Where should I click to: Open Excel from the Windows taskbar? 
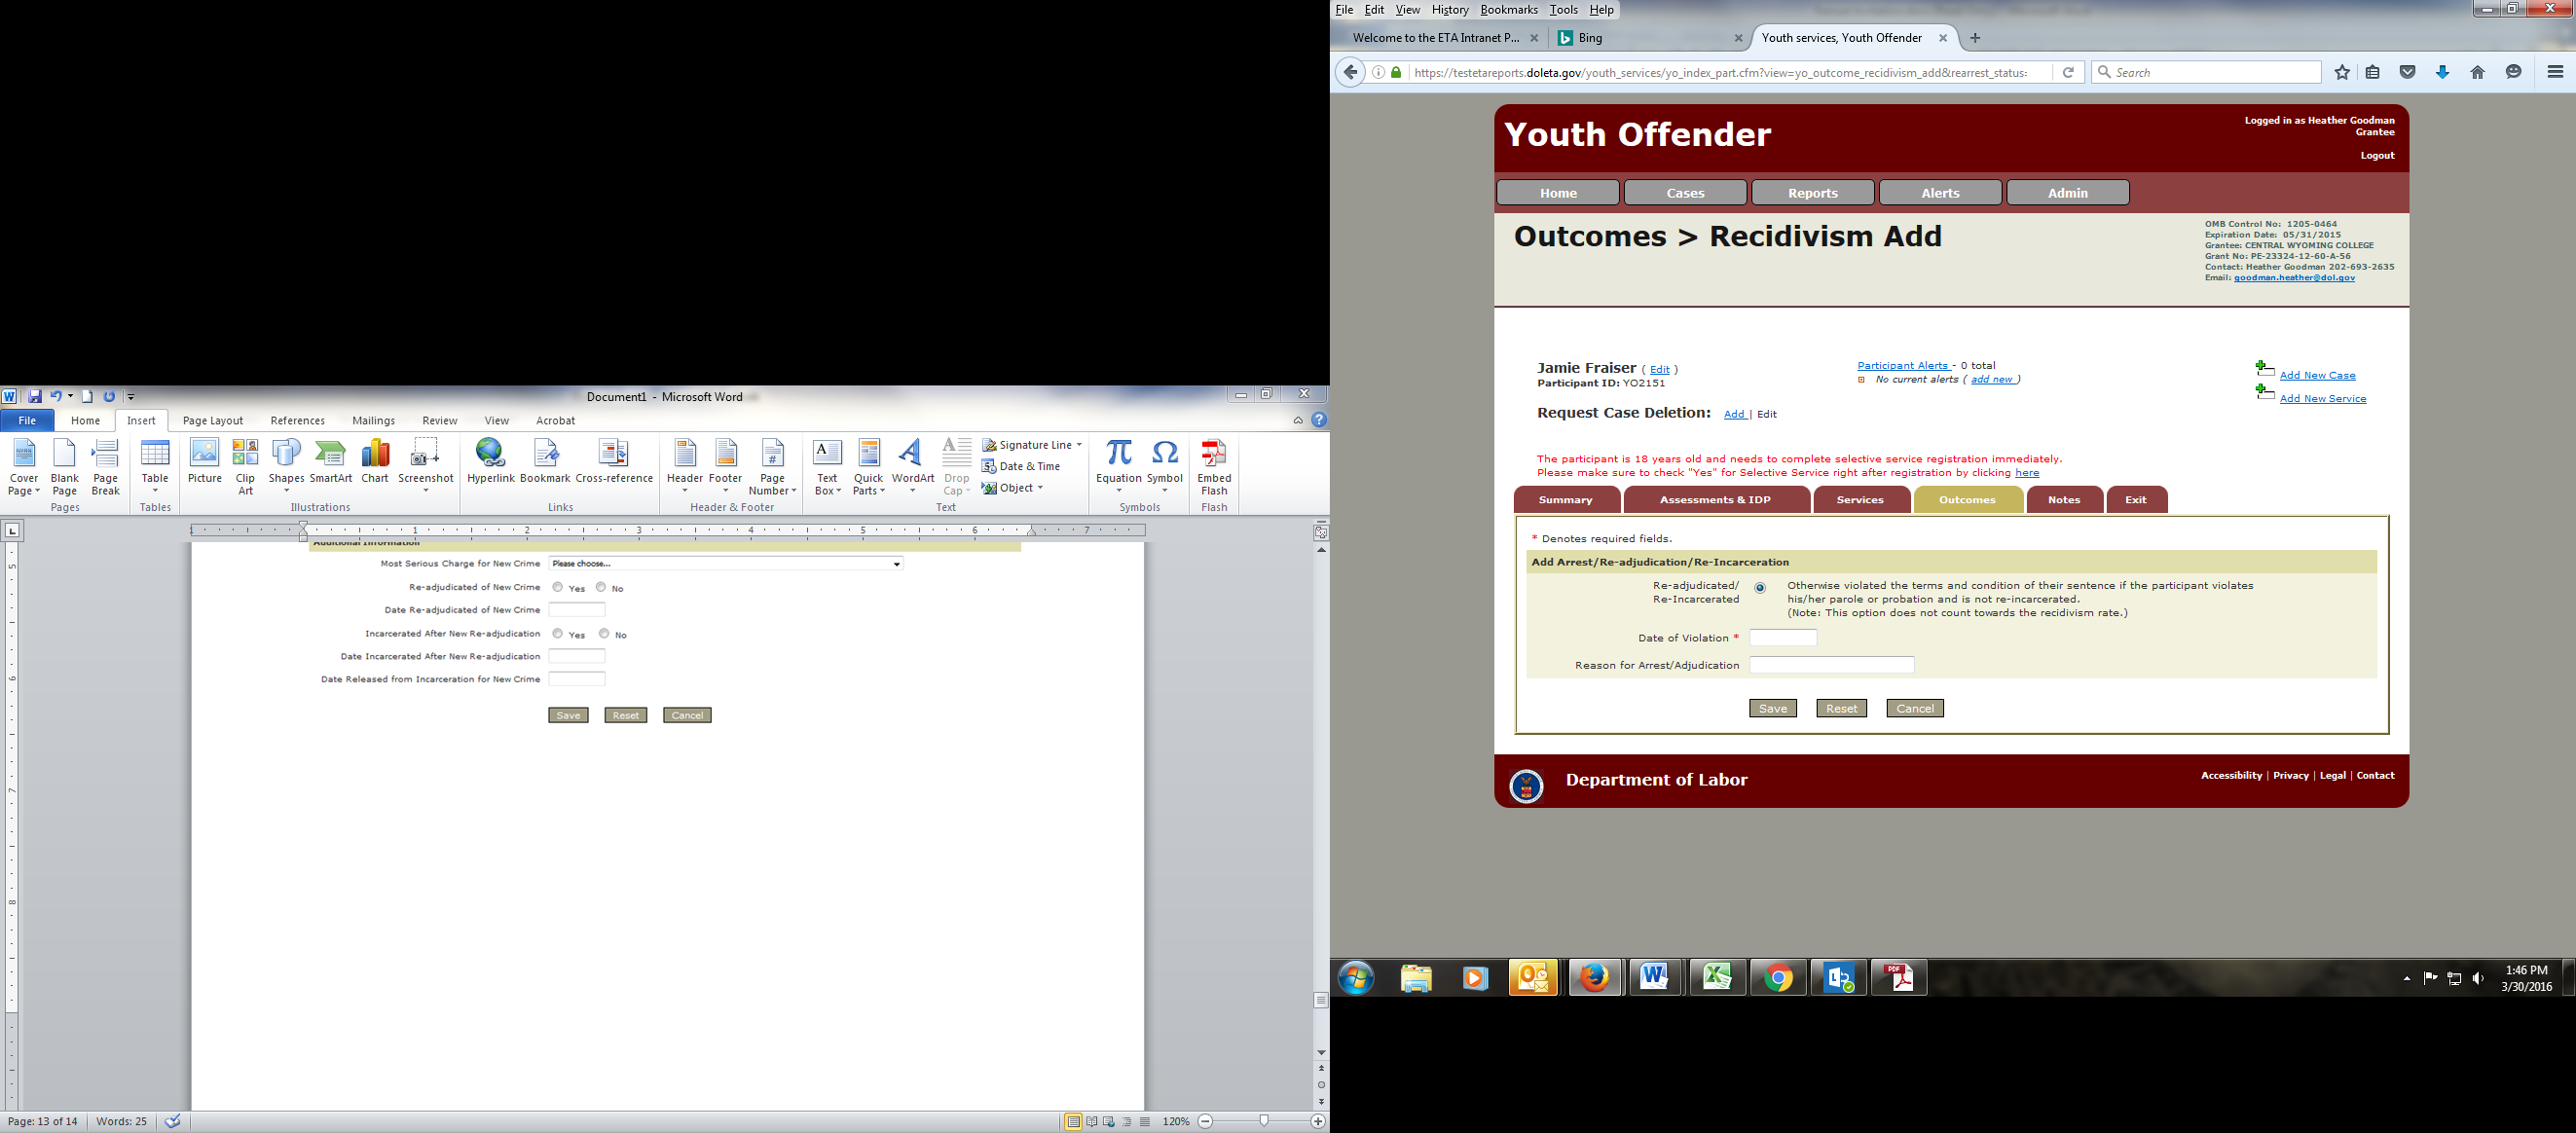(x=1717, y=977)
